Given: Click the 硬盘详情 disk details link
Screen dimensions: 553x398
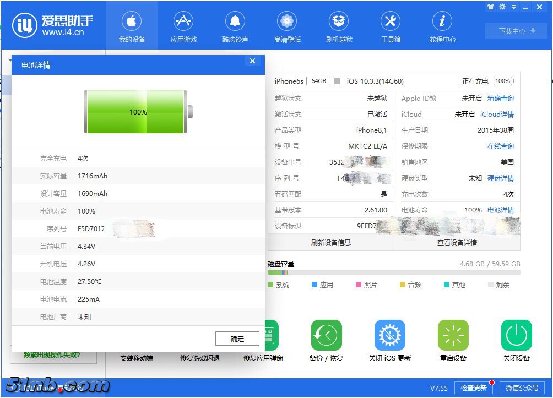Looking at the screenshot, I should pos(500,178).
